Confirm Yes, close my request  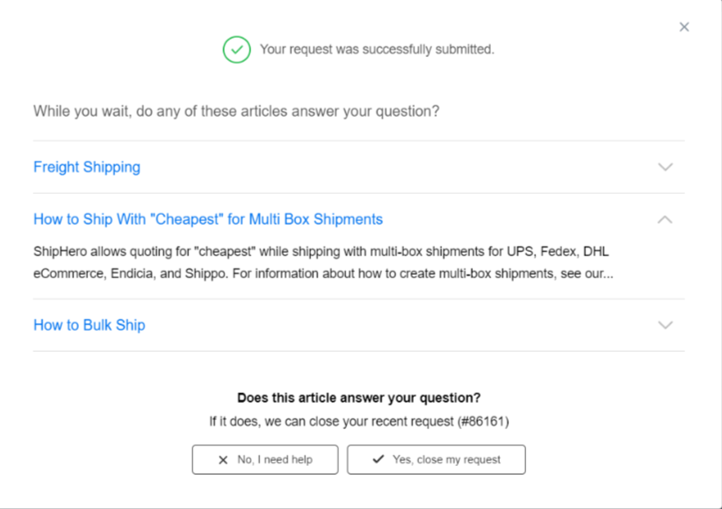436,459
